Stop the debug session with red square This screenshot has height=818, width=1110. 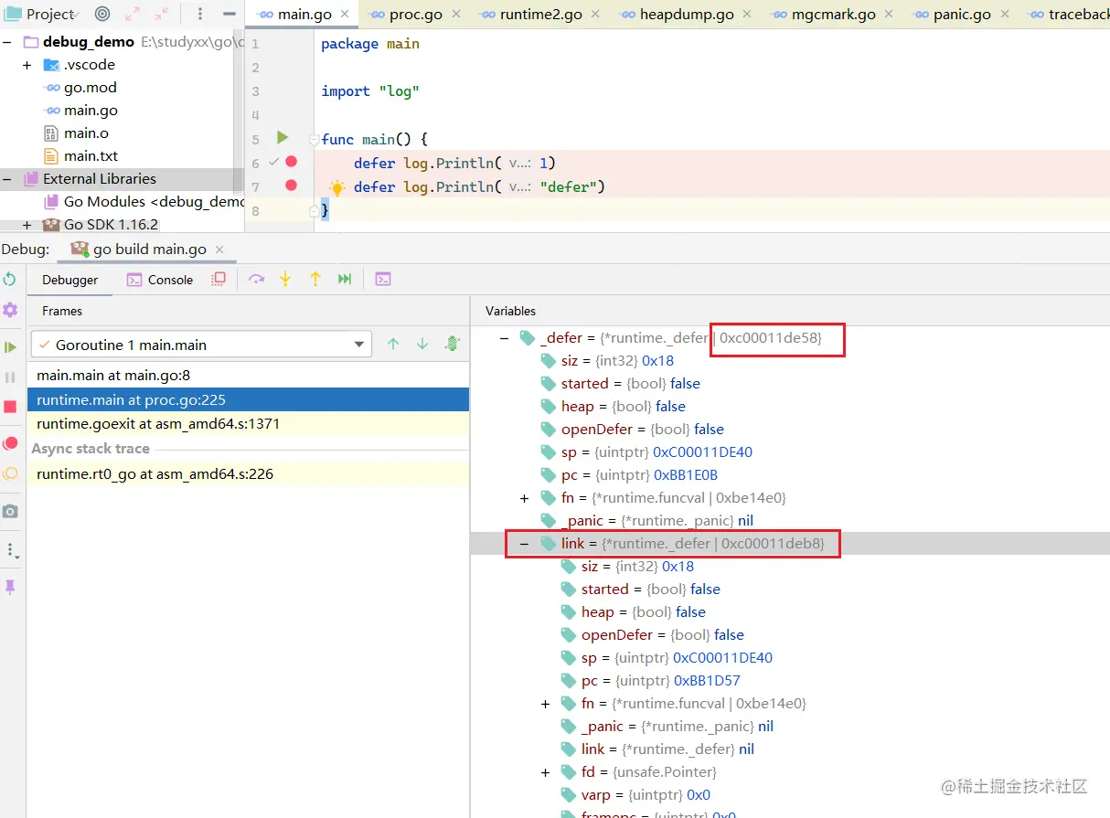point(10,407)
